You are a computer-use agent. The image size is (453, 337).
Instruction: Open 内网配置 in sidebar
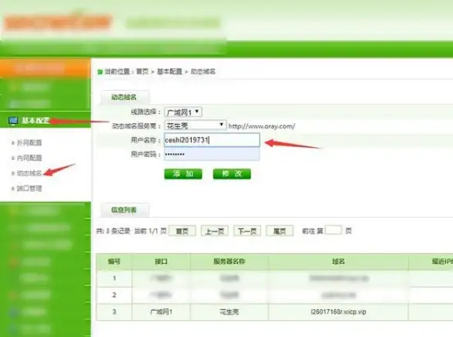(29, 158)
